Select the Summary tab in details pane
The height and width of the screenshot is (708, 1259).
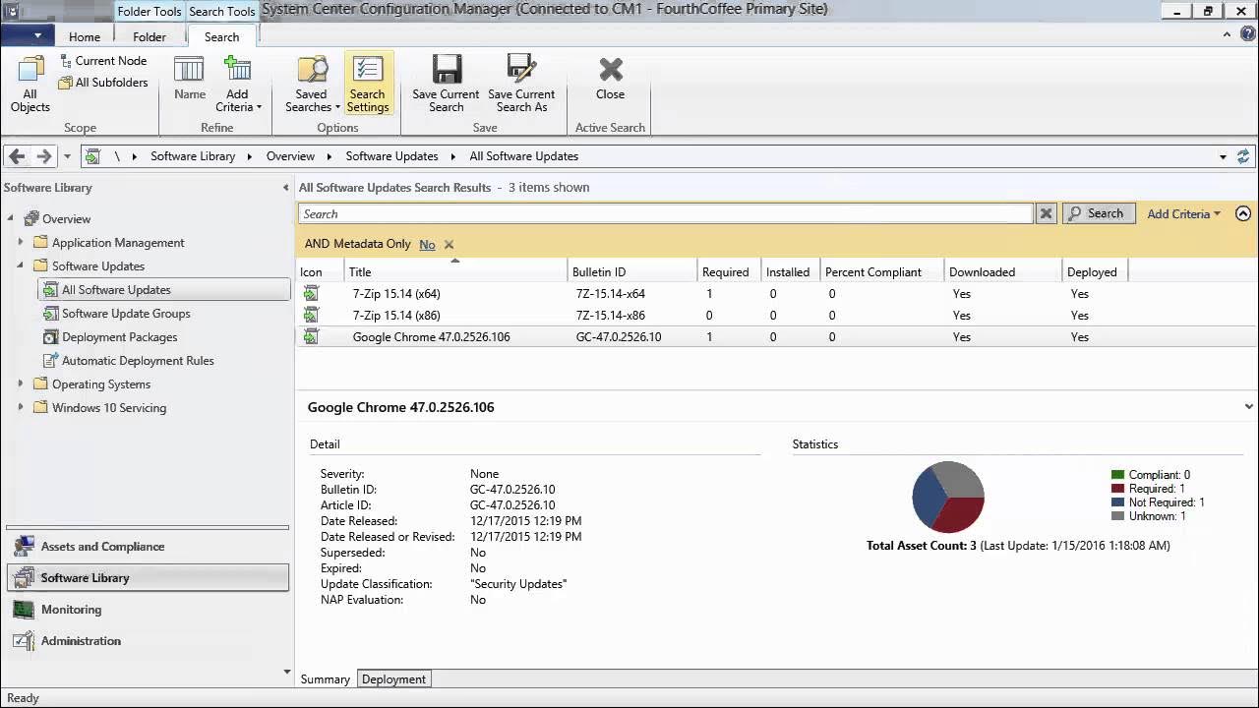325,679
